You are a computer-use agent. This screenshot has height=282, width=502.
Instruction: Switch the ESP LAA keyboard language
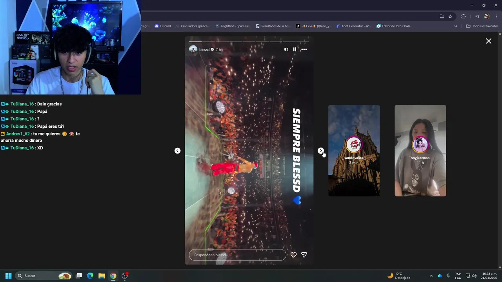[x=458, y=276]
